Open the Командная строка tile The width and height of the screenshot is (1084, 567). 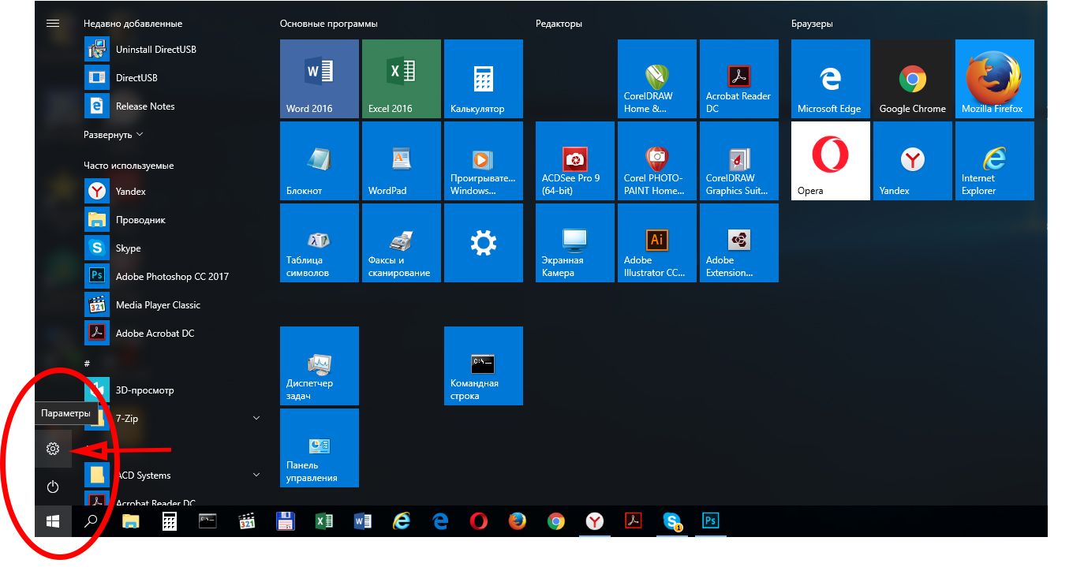(483, 366)
